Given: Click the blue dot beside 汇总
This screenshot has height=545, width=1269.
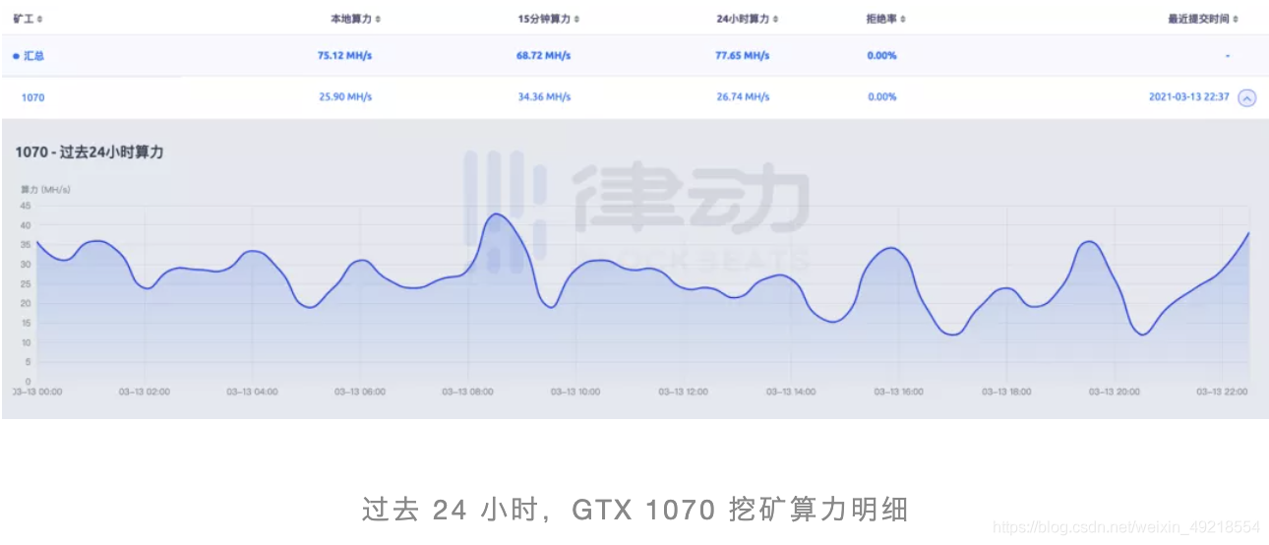Looking at the screenshot, I should (x=16, y=56).
